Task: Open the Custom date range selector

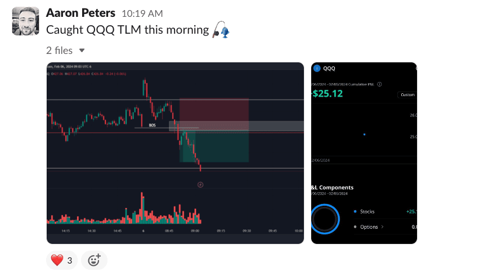Action: (x=407, y=95)
